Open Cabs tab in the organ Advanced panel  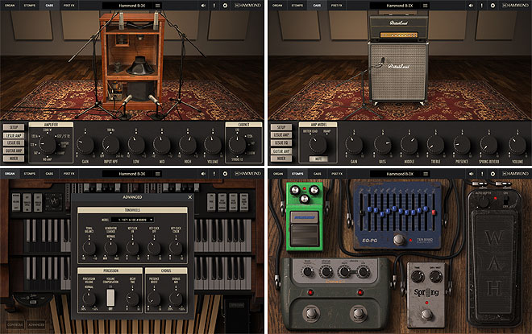click(x=50, y=173)
